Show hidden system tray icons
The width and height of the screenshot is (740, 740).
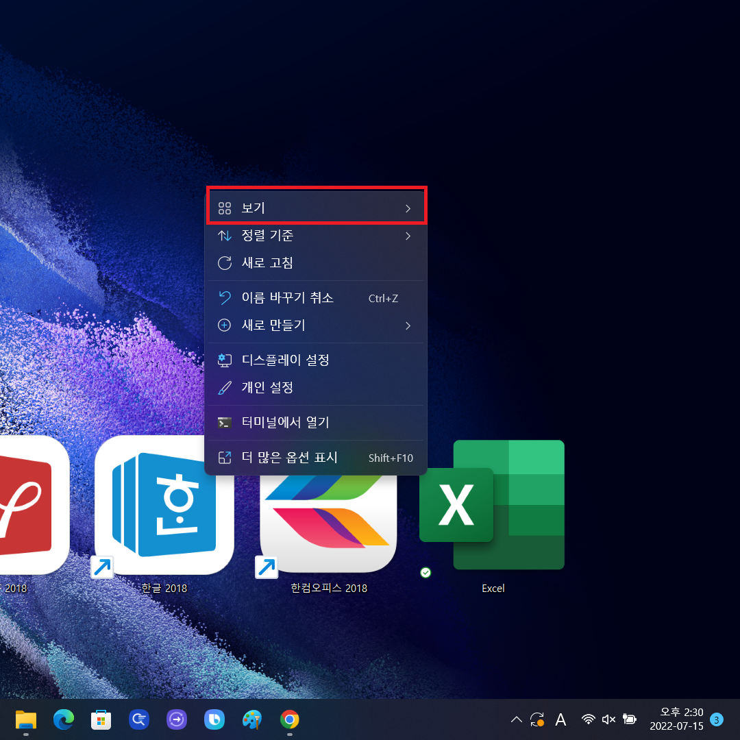517,719
